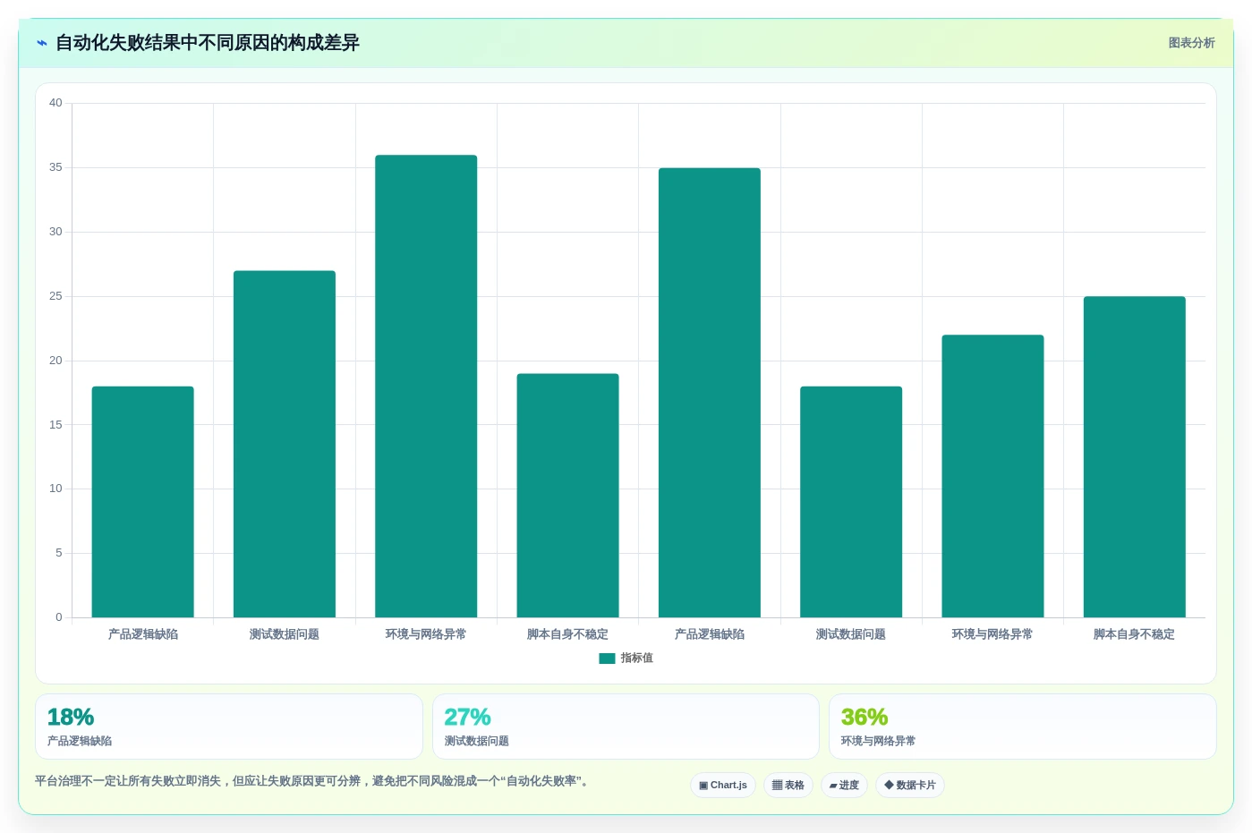Select the bar with value 25
The height and width of the screenshot is (833, 1252).
1134,457
